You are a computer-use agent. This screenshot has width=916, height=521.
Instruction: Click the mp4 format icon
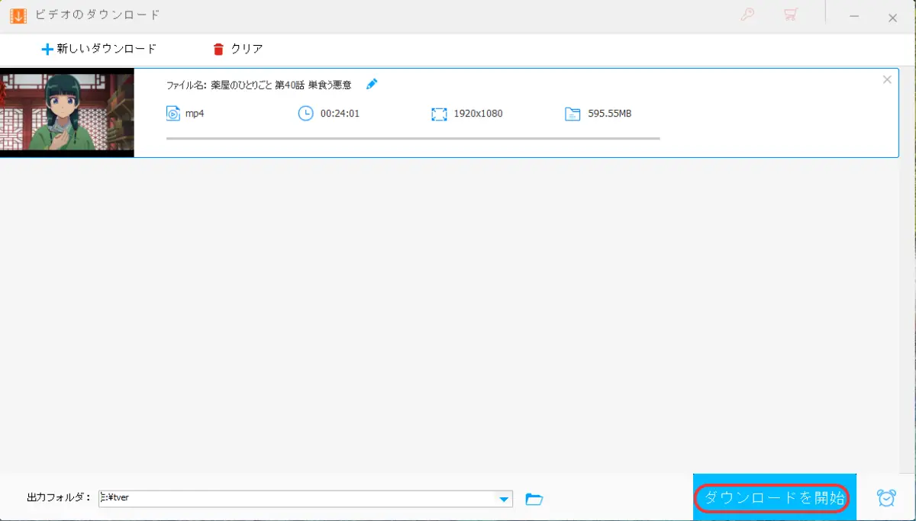tap(173, 114)
